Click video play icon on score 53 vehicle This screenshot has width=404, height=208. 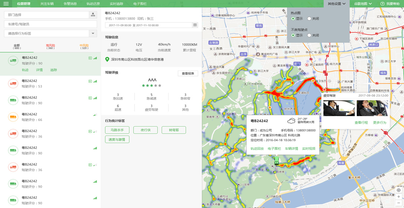90,81
